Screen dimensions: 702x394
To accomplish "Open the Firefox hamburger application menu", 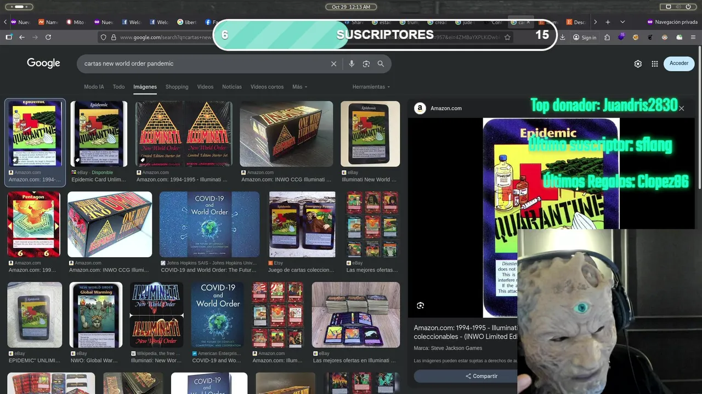I will click(693, 37).
